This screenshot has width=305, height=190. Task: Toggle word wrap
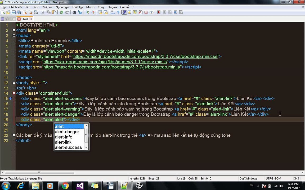pyautogui.click(x=113, y=12)
